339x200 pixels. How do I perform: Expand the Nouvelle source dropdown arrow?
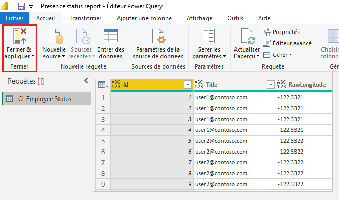[x=63, y=56]
